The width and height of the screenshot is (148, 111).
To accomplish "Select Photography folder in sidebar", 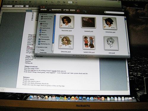I will pos(44,39).
